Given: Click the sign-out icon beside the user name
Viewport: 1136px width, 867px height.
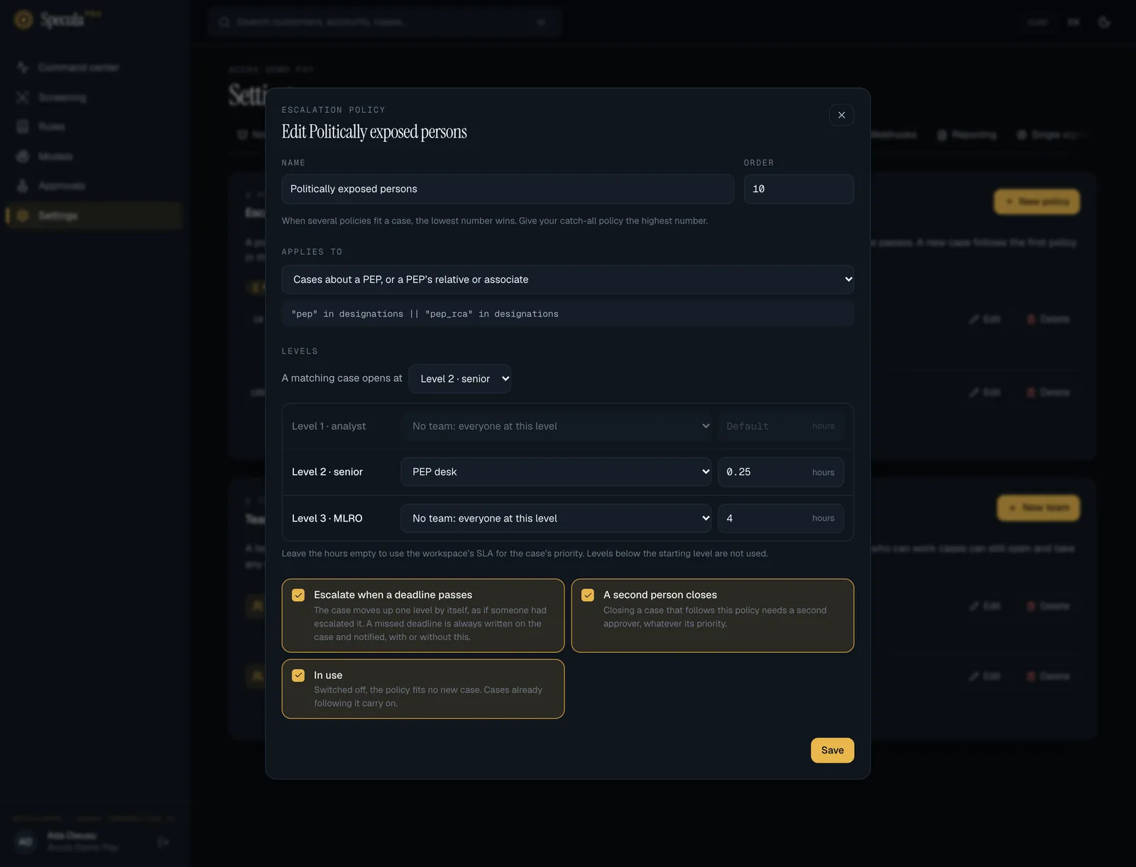Looking at the screenshot, I should [163, 842].
